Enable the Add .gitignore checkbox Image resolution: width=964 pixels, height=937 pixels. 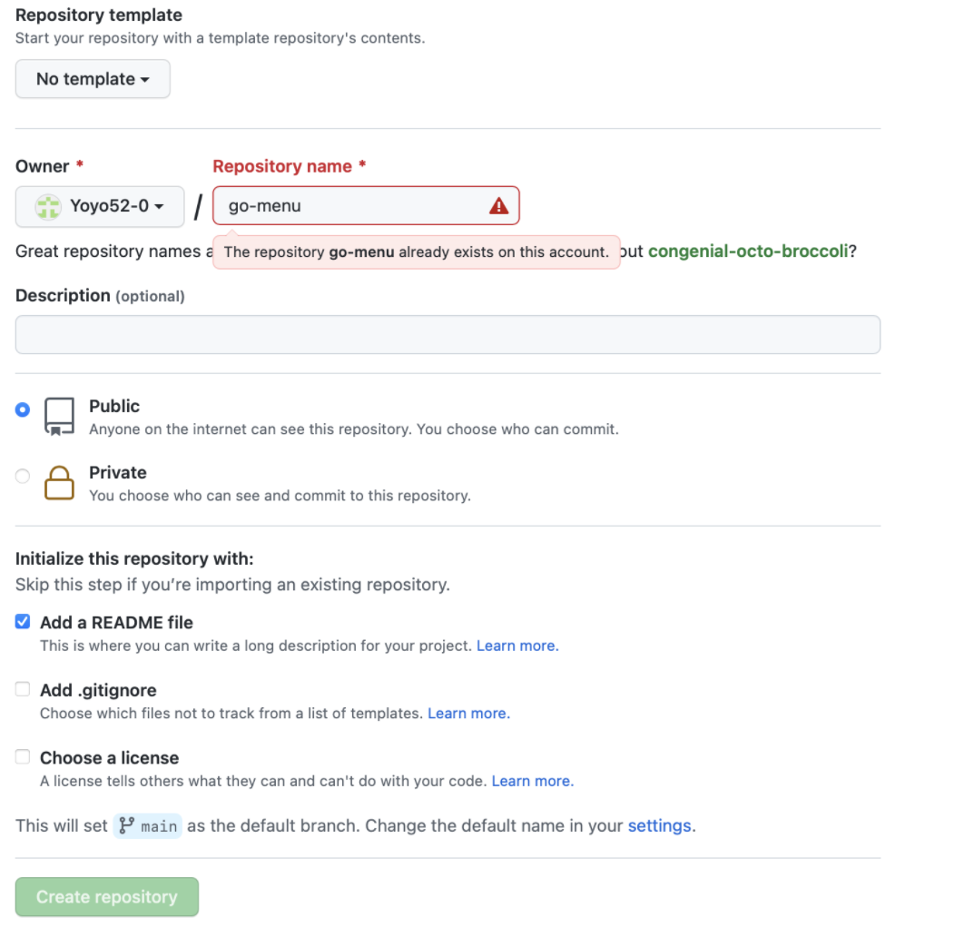pos(23,689)
